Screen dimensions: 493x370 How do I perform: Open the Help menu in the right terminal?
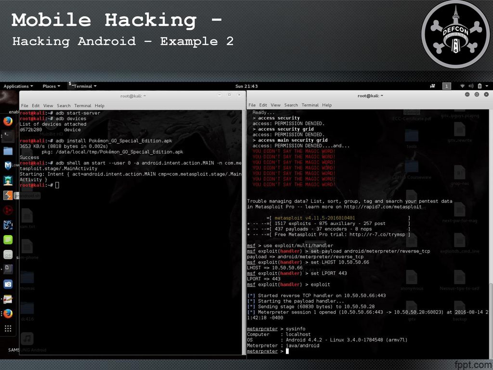tap(327, 105)
